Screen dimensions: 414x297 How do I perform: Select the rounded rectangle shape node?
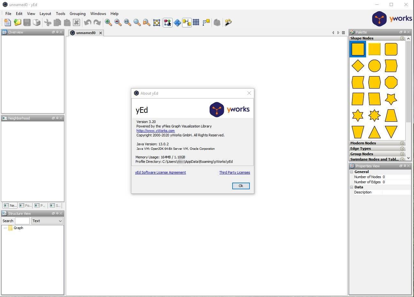(x=391, y=49)
